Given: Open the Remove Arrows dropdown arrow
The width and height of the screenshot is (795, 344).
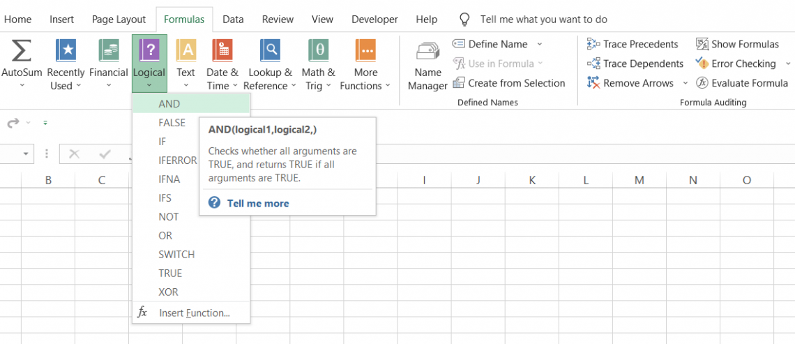Looking at the screenshot, I should coord(685,83).
